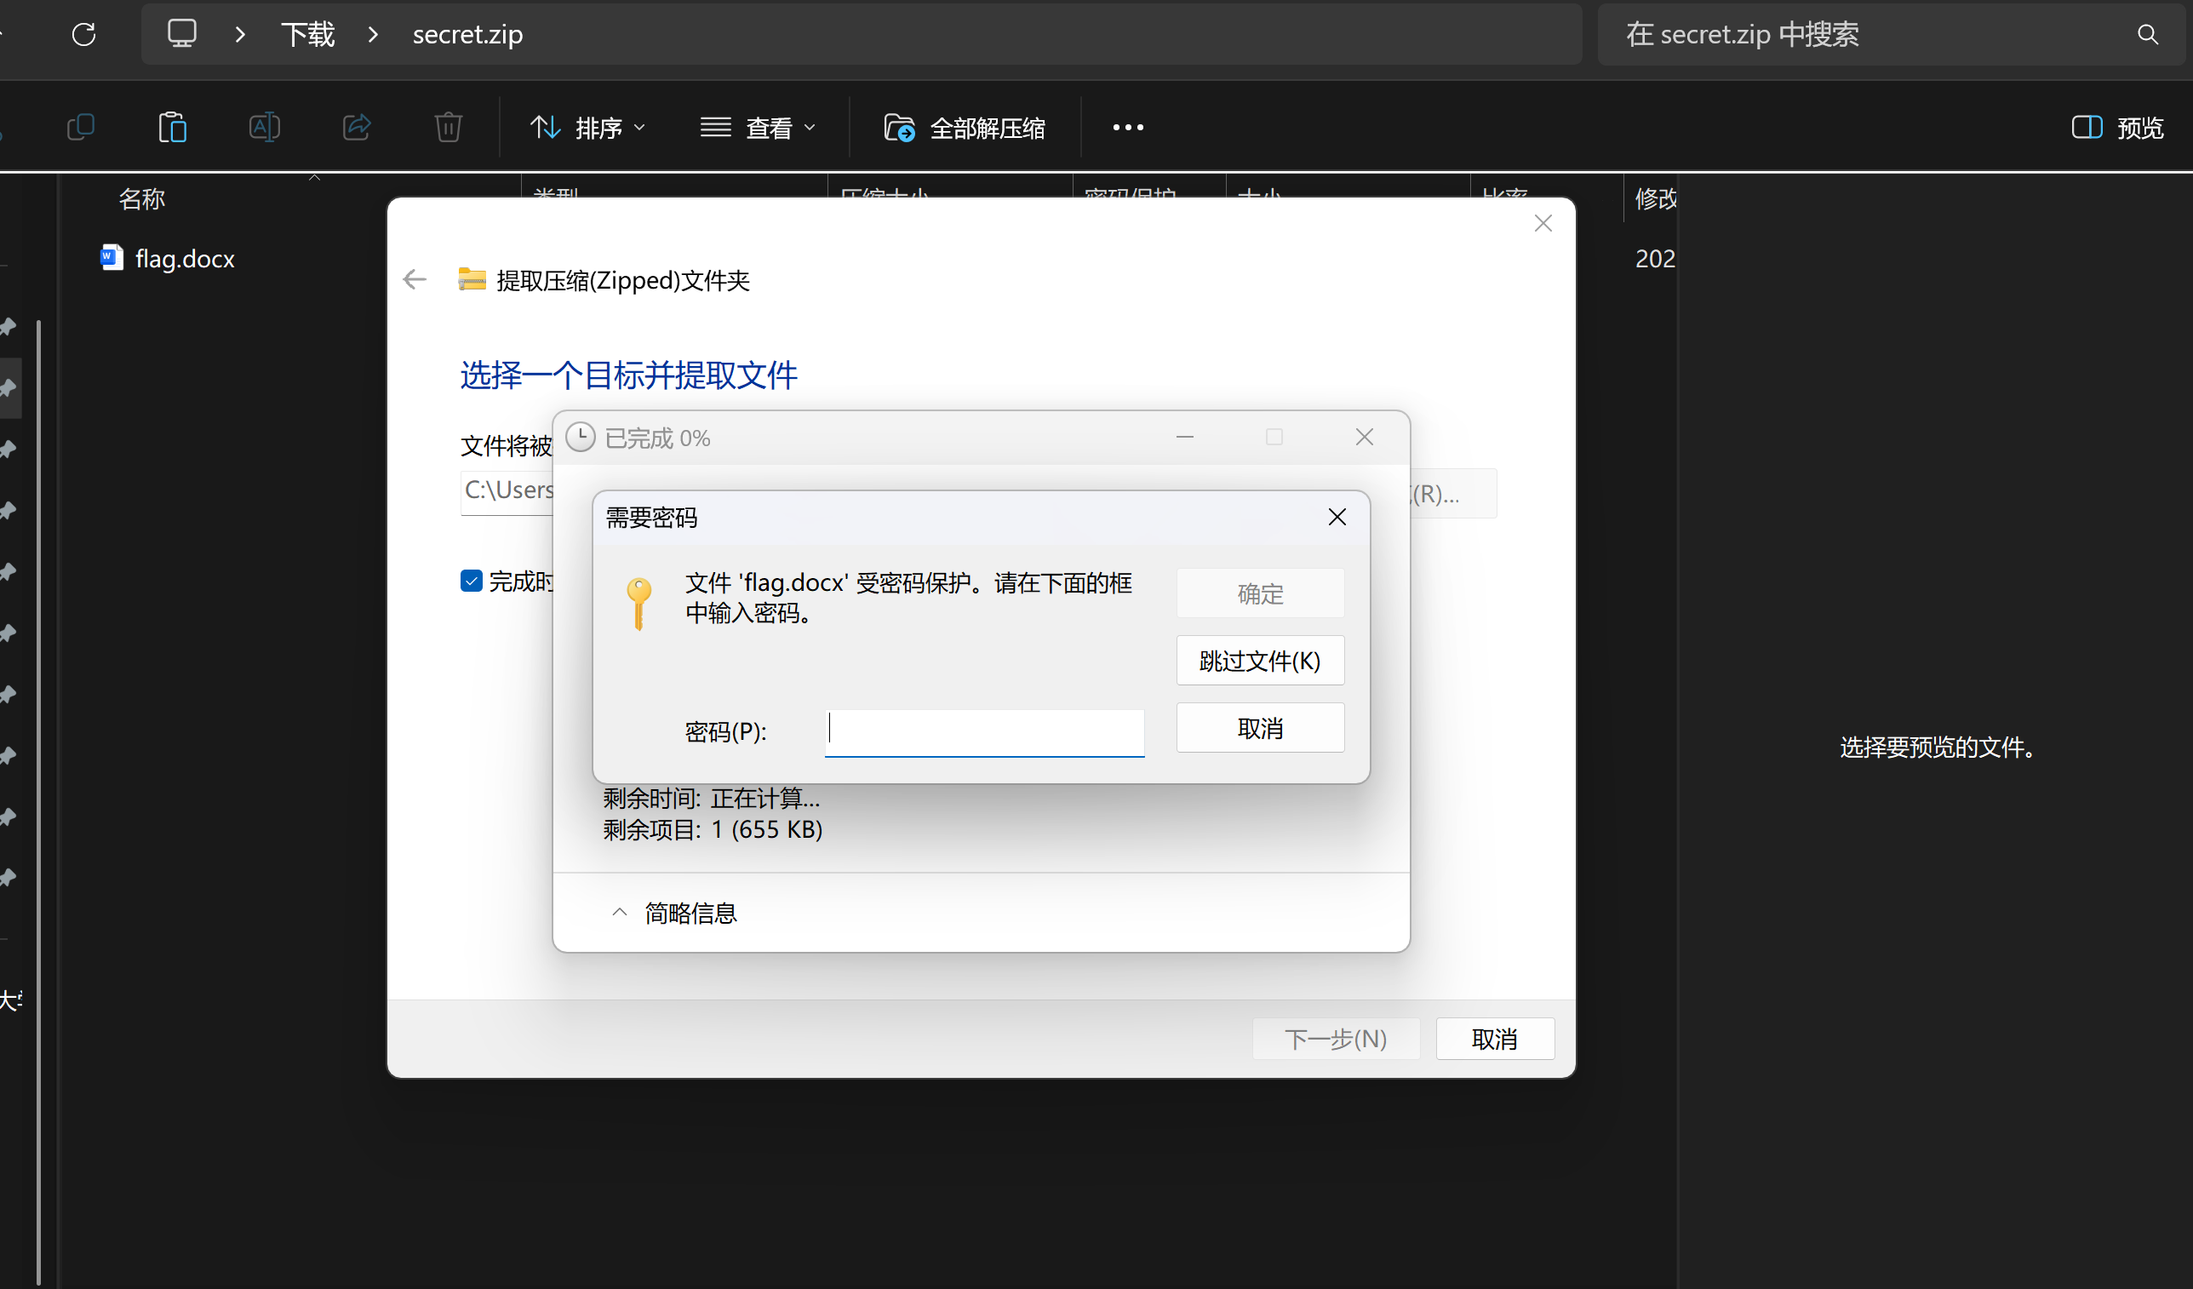Close the 提取压缩(Zipped)文件夹 wizard window

(1543, 224)
